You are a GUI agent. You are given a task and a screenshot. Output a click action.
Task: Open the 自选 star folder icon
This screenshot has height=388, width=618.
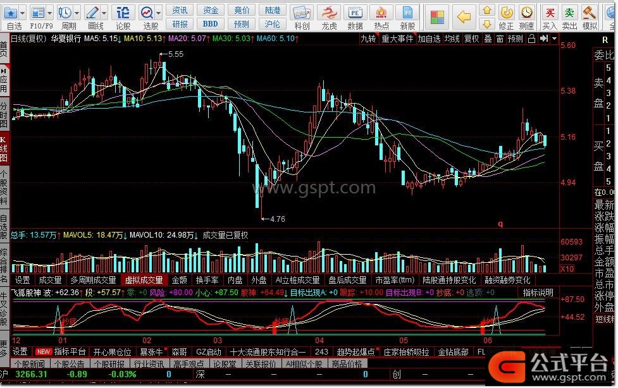11,13
